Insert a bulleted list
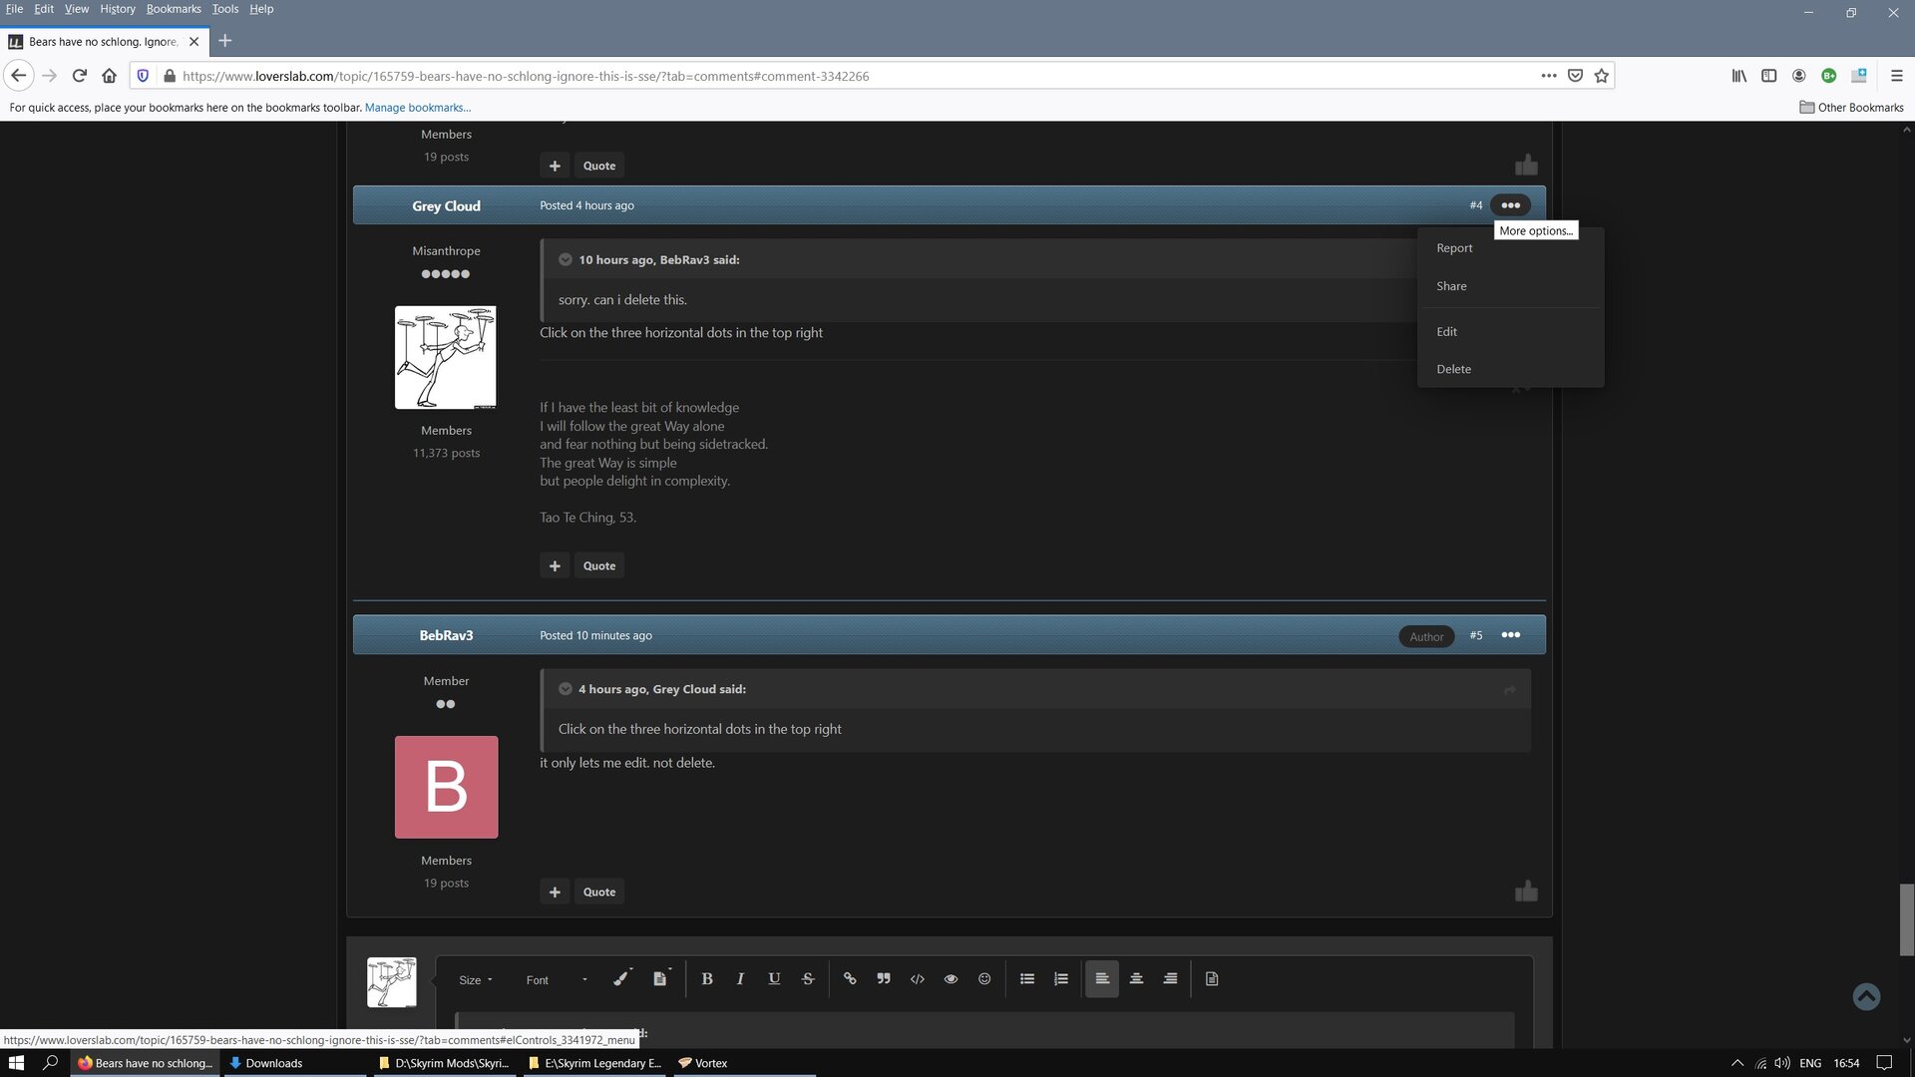This screenshot has height=1077, width=1915. click(x=1027, y=979)
